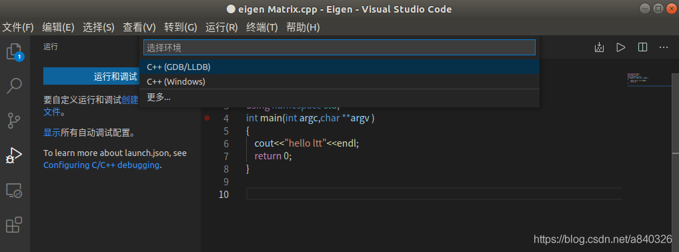The height and width of the screenshot is (252, 679).
Task: Click the empty line 10 in editor
Action: [x=434, y=194]
